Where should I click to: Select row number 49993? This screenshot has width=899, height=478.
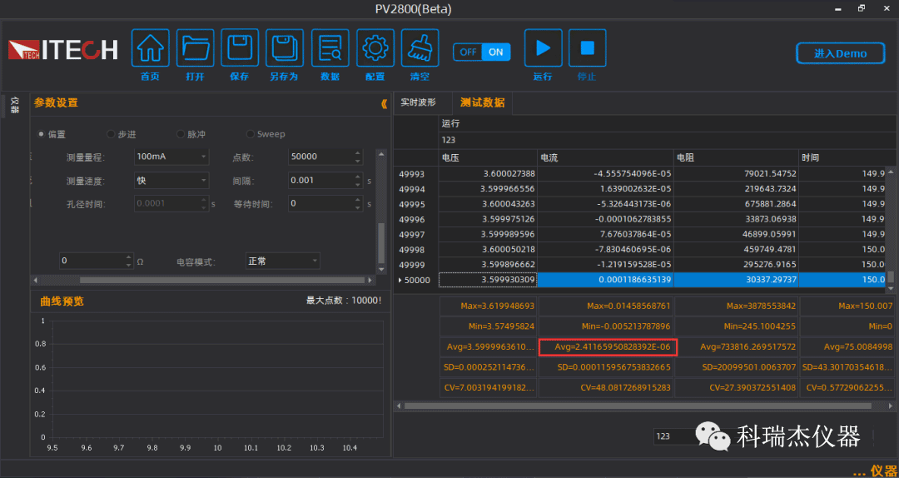coord(415,173)
